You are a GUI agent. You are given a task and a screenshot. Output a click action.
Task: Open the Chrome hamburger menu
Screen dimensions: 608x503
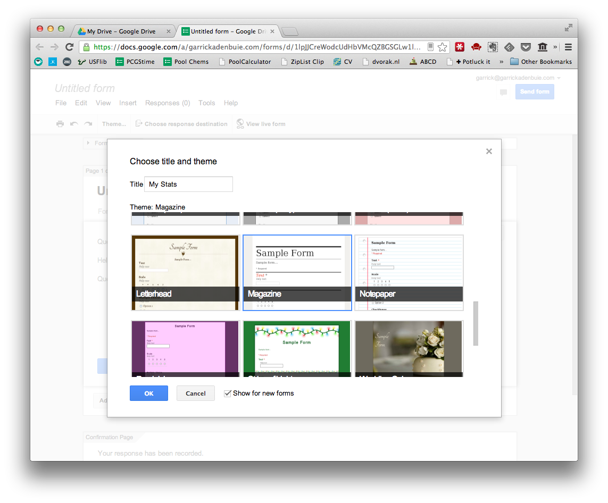tap(569, 47)
